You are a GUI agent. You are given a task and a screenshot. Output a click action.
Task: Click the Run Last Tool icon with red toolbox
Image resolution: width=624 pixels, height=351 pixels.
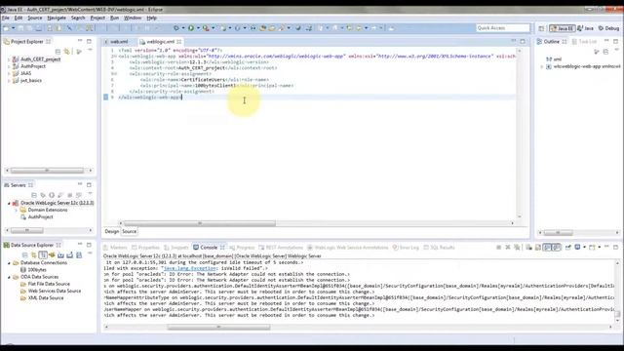[206, 28]
